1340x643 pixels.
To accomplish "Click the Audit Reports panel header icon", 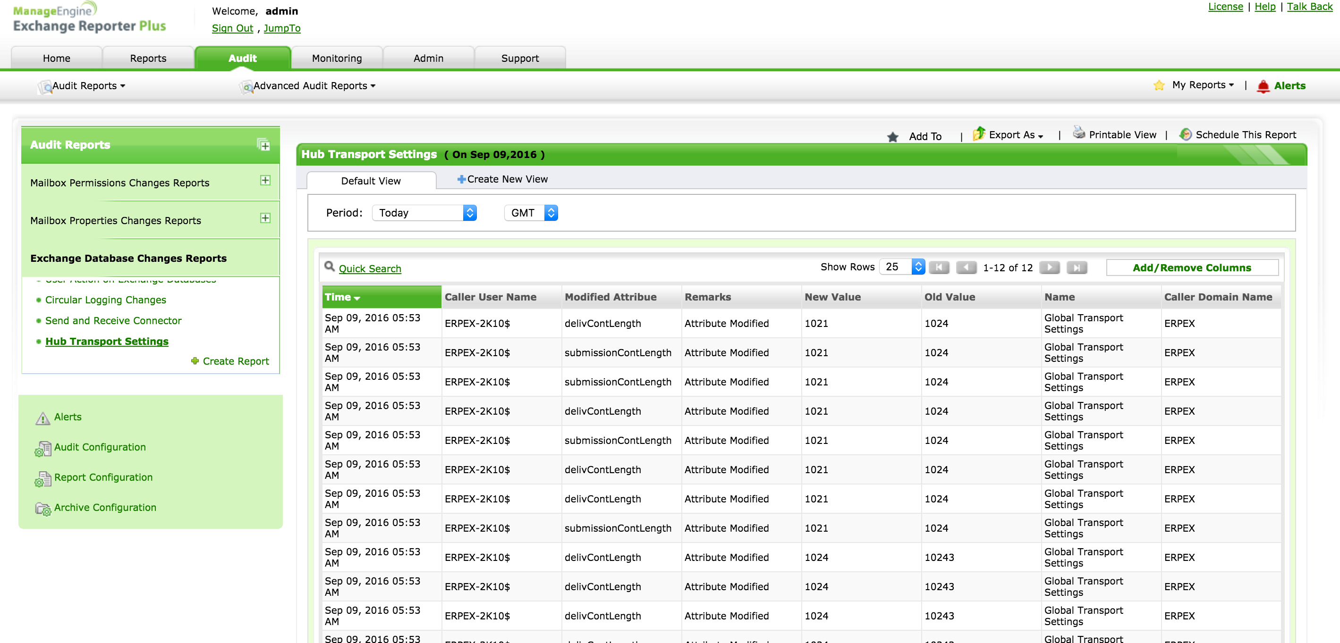I will pyautogui.click(x=264, y=145).
